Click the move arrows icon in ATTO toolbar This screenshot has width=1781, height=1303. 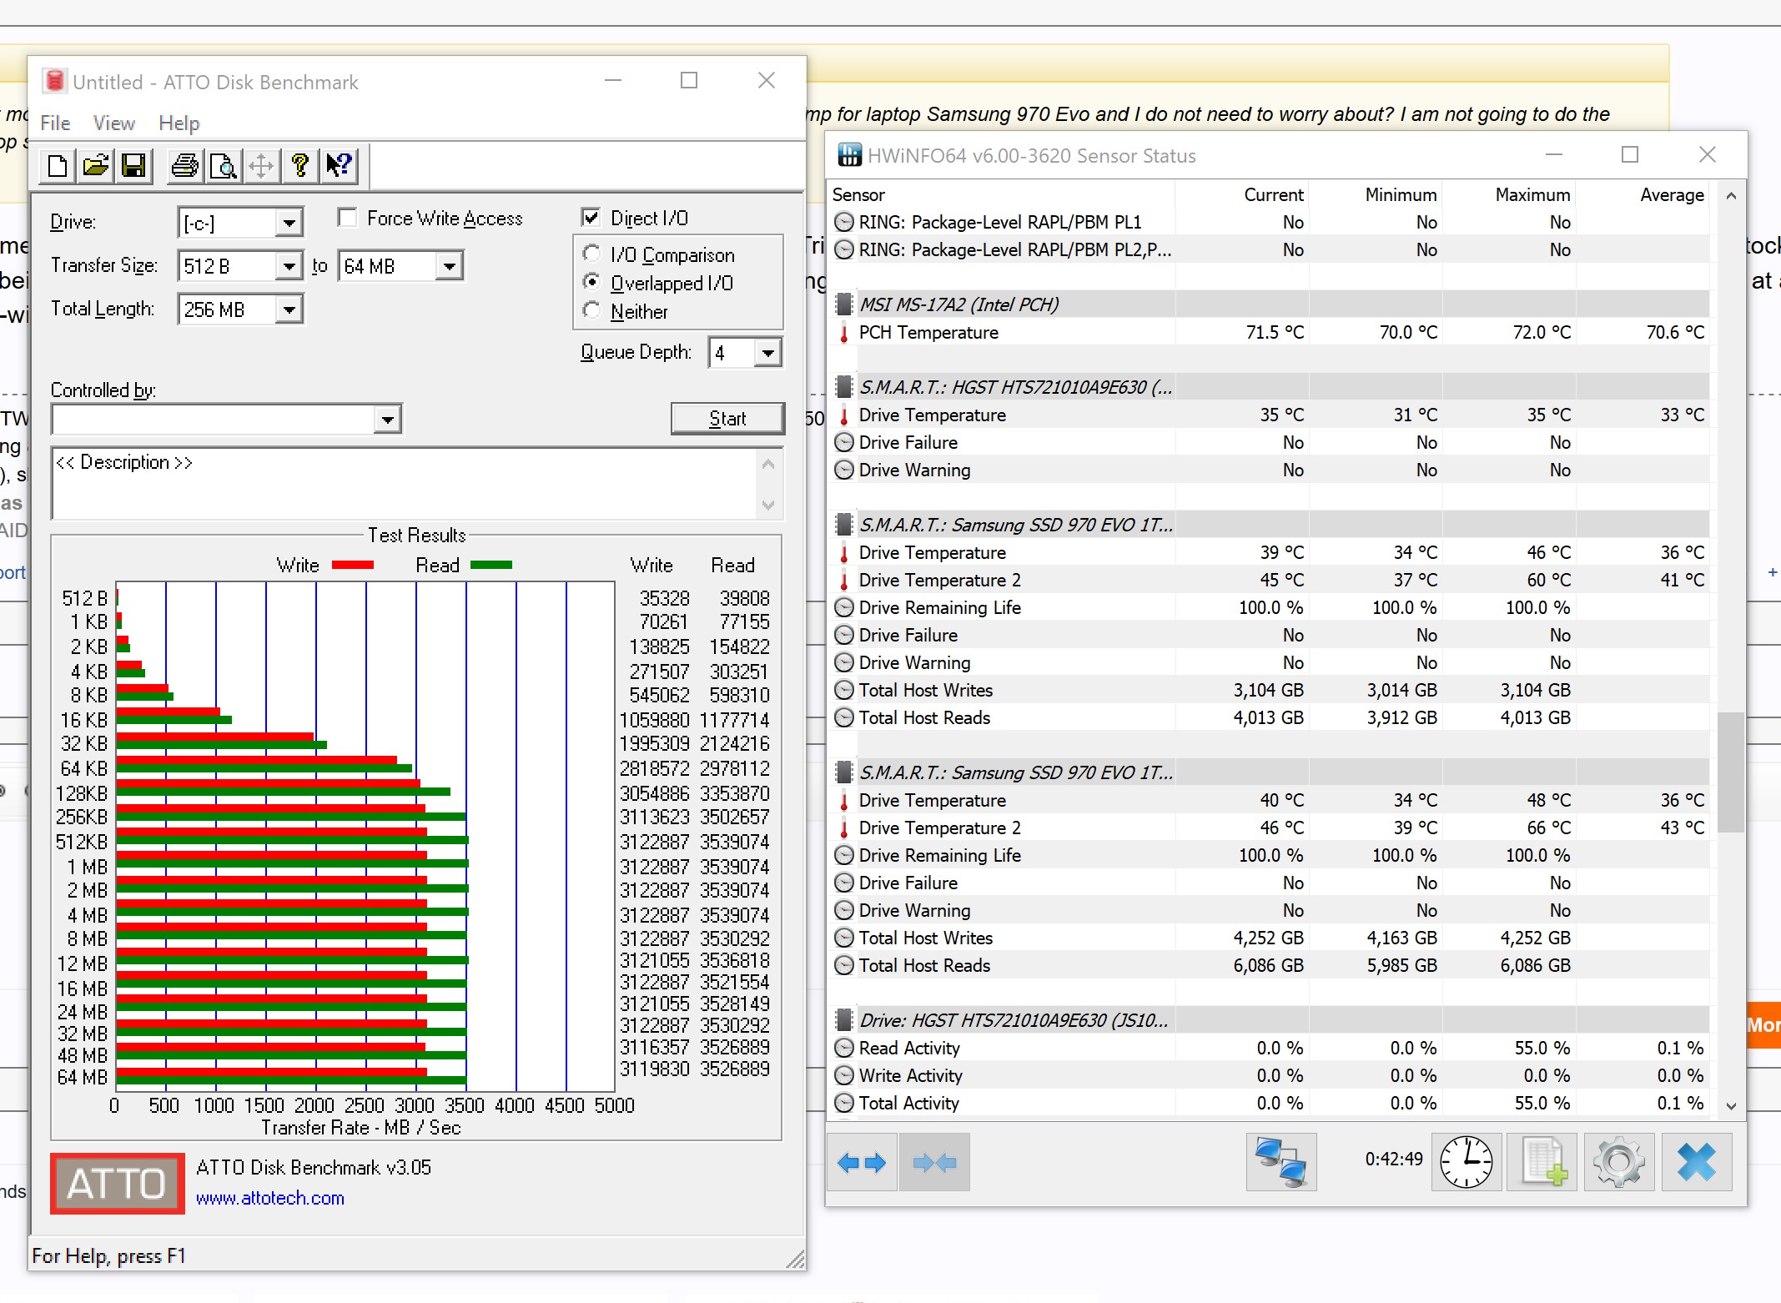point(261,166)
